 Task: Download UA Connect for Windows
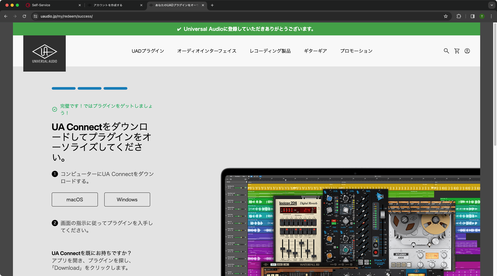pyautogui.click(x=127, y=200)
